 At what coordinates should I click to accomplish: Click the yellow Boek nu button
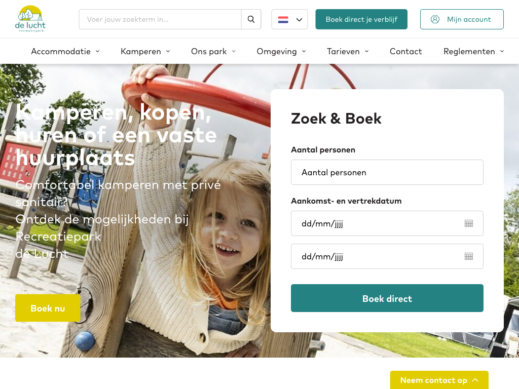coord(48,308)
